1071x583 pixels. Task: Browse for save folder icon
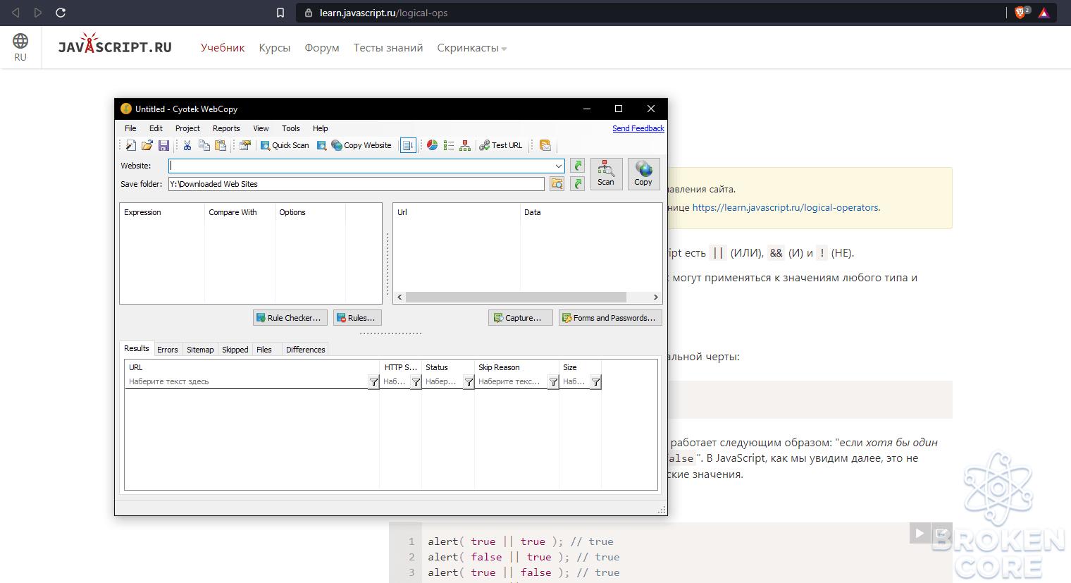(557, 184)
